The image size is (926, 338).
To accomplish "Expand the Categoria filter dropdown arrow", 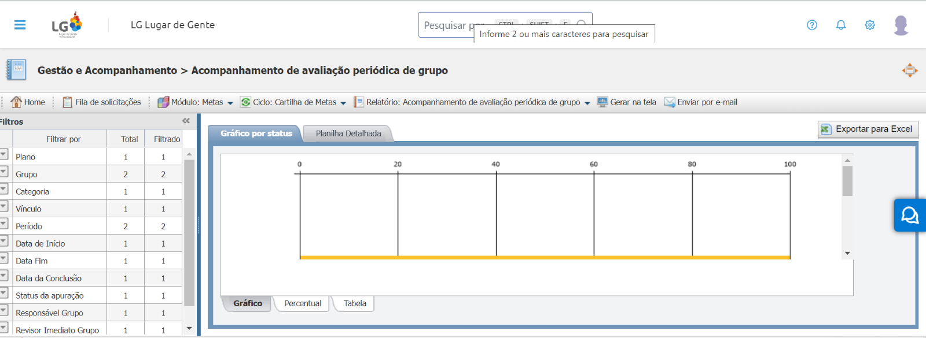I will coord(3,189).
